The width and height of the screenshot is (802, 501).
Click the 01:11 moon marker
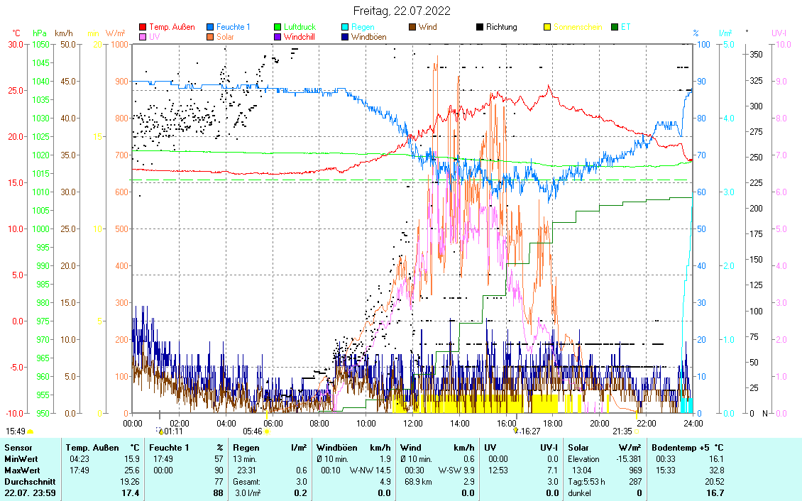coord(170,431)
